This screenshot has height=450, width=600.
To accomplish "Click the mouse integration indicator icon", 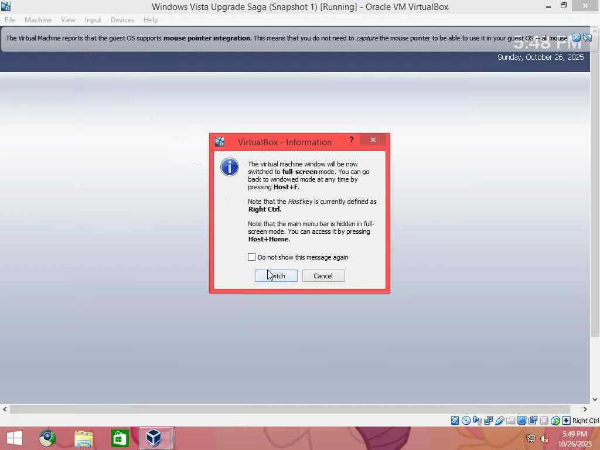I will tap(555, 421).
